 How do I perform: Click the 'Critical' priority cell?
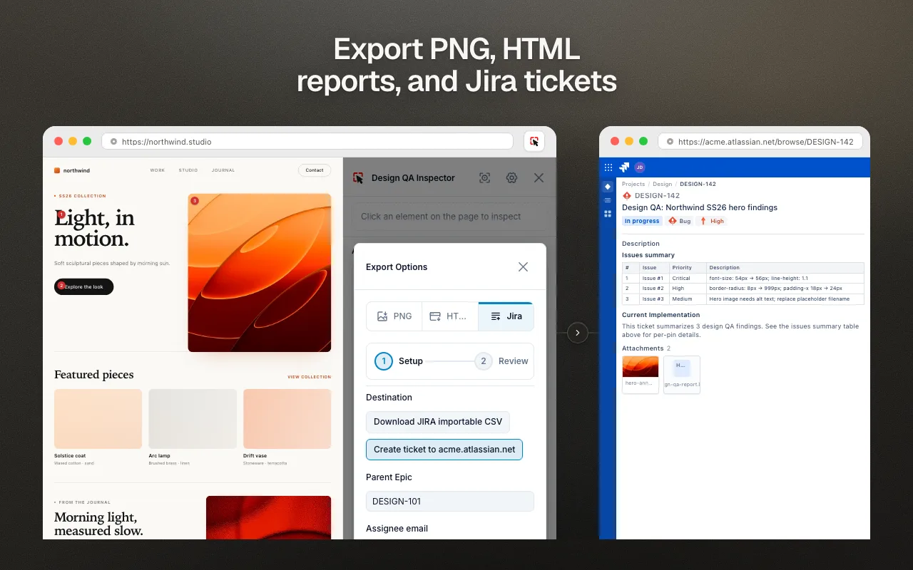(x=688, y=278)
